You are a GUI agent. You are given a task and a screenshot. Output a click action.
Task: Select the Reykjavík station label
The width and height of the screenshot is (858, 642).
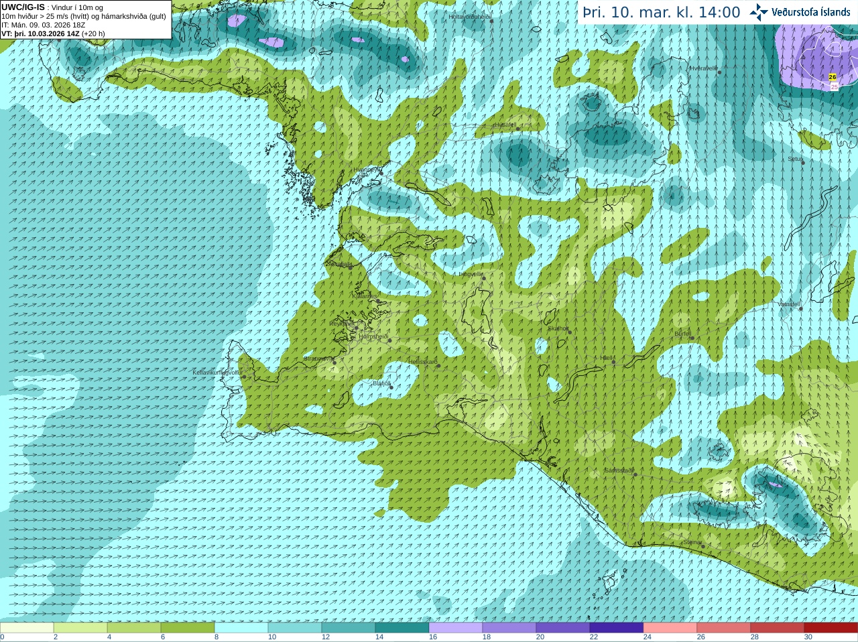(342, 324)
